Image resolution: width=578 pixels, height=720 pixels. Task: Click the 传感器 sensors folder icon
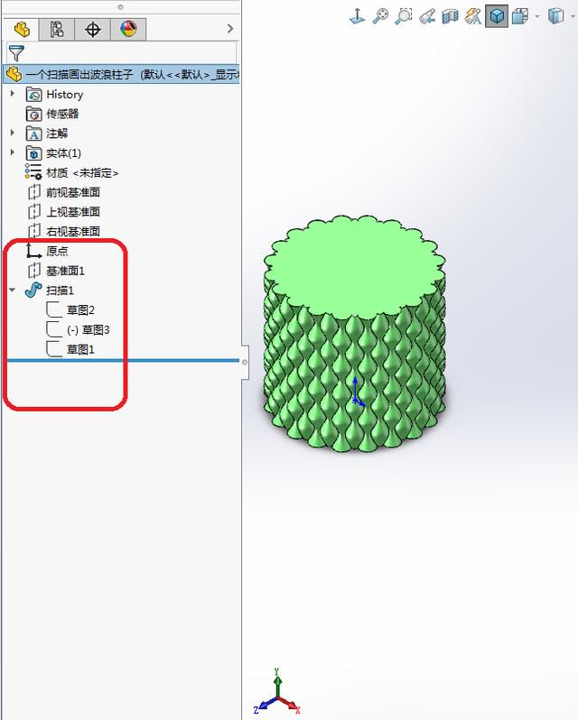[34, 114]
